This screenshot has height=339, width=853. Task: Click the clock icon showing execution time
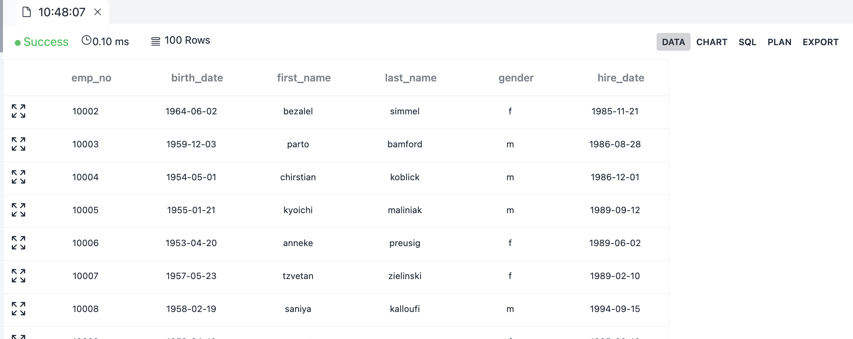(87, 40)
